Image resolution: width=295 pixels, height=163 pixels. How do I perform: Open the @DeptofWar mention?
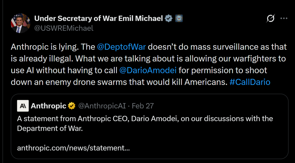tap(121, 47)
